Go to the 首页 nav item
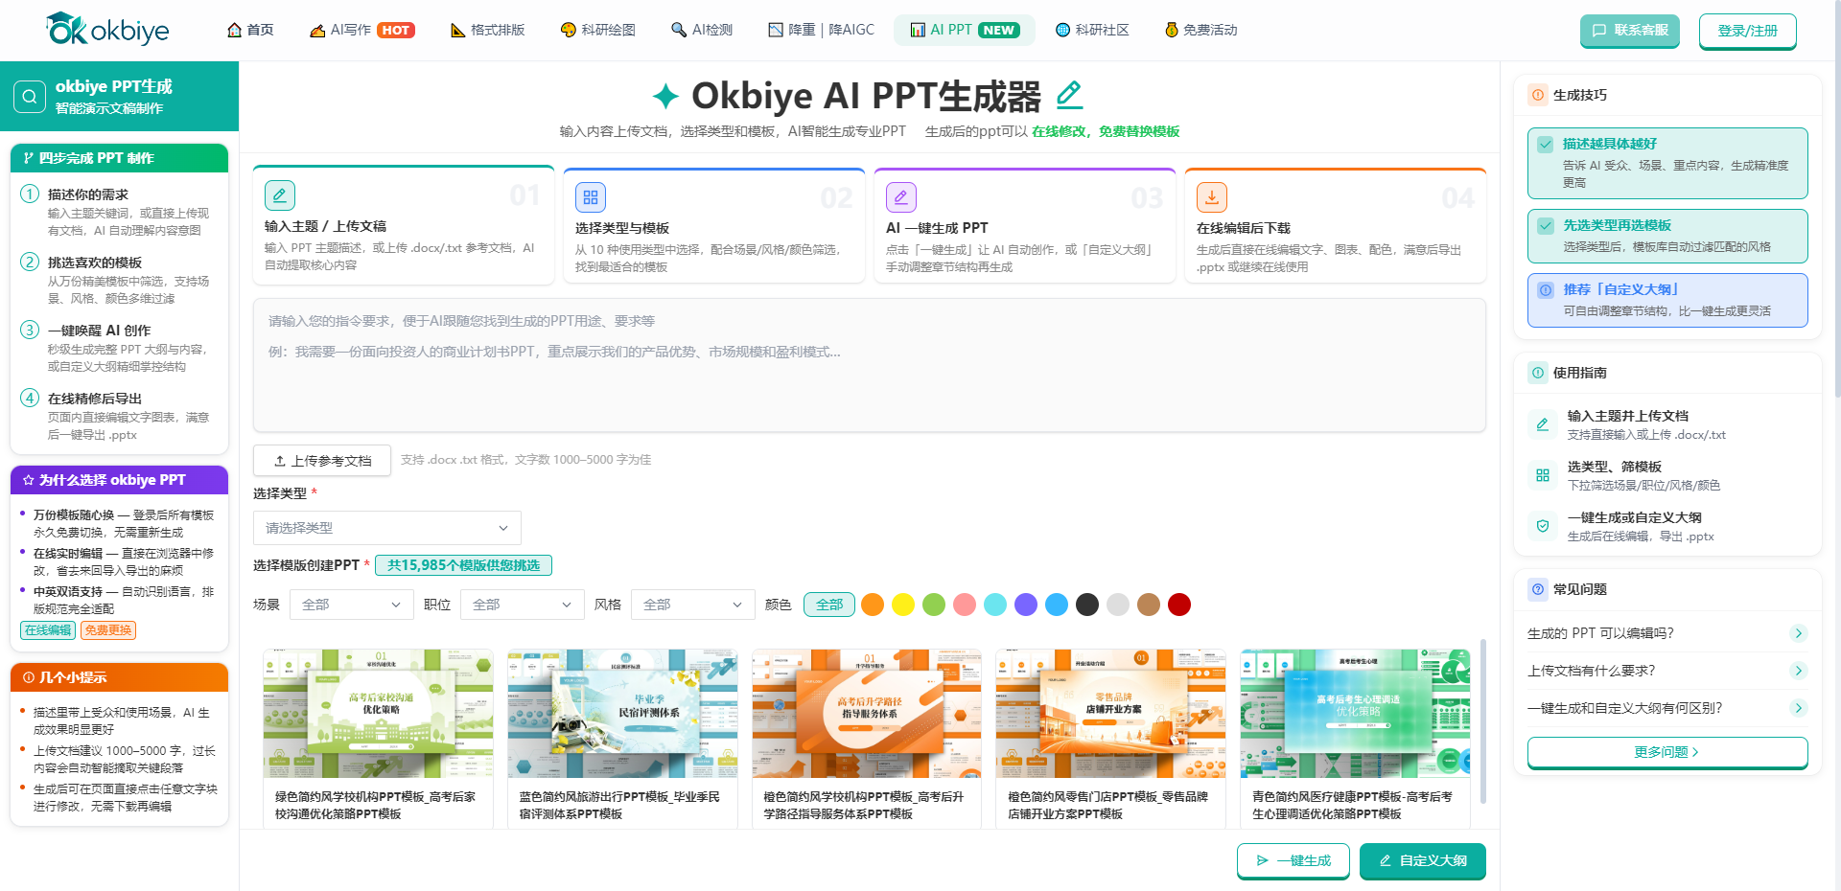Viewport: 1841px width, 891px height. [x=250, y=30]
